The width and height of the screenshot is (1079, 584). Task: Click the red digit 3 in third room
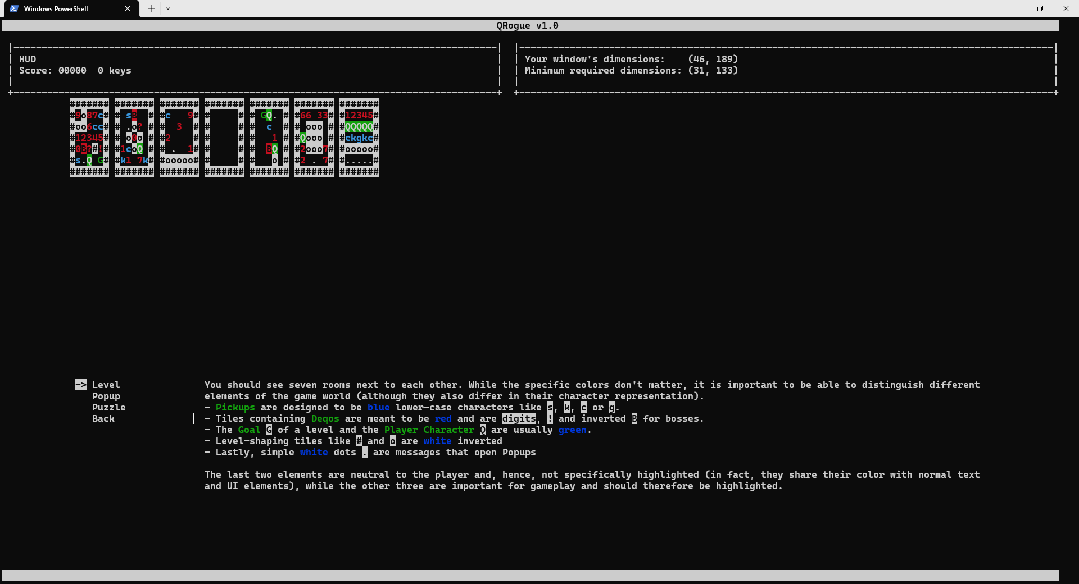point(180,126)
